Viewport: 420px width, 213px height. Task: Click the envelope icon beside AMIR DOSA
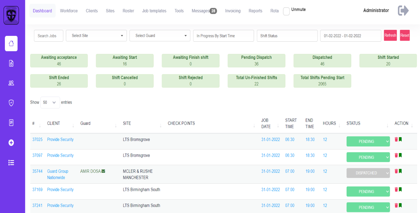pos(103,171)
